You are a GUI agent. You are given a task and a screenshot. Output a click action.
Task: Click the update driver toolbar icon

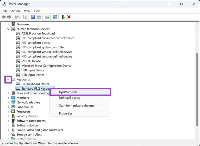click(47, 17)
